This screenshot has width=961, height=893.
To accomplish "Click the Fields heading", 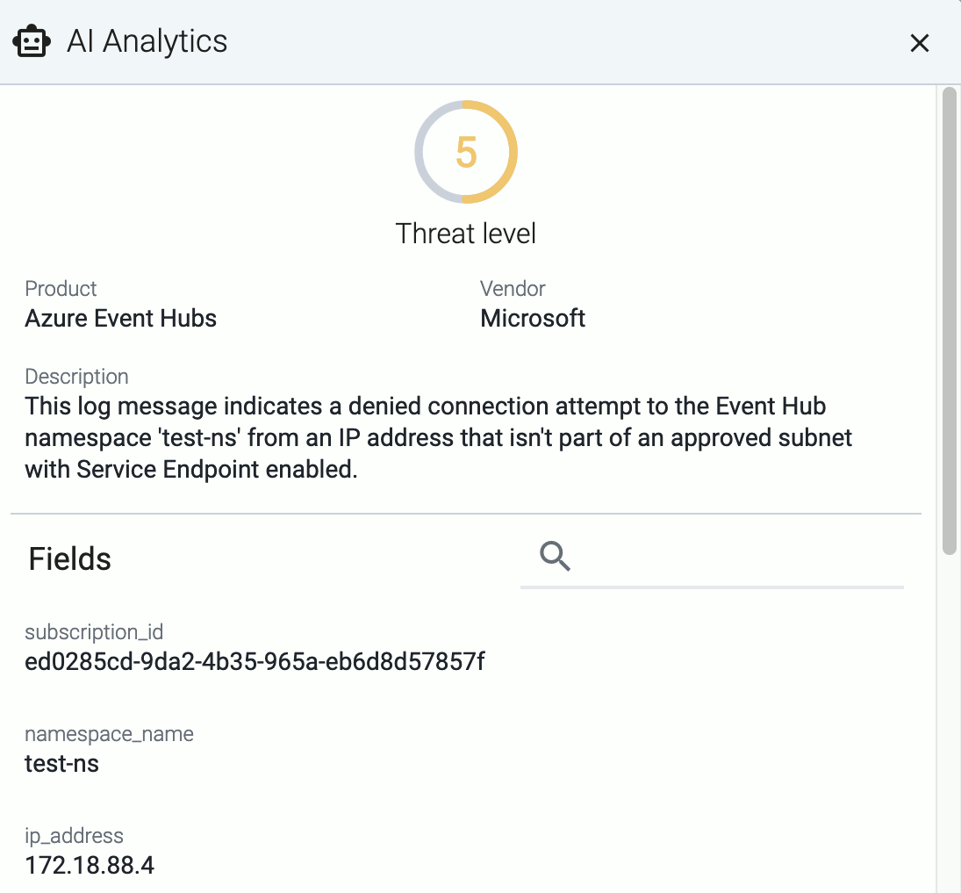I will 70,558.
